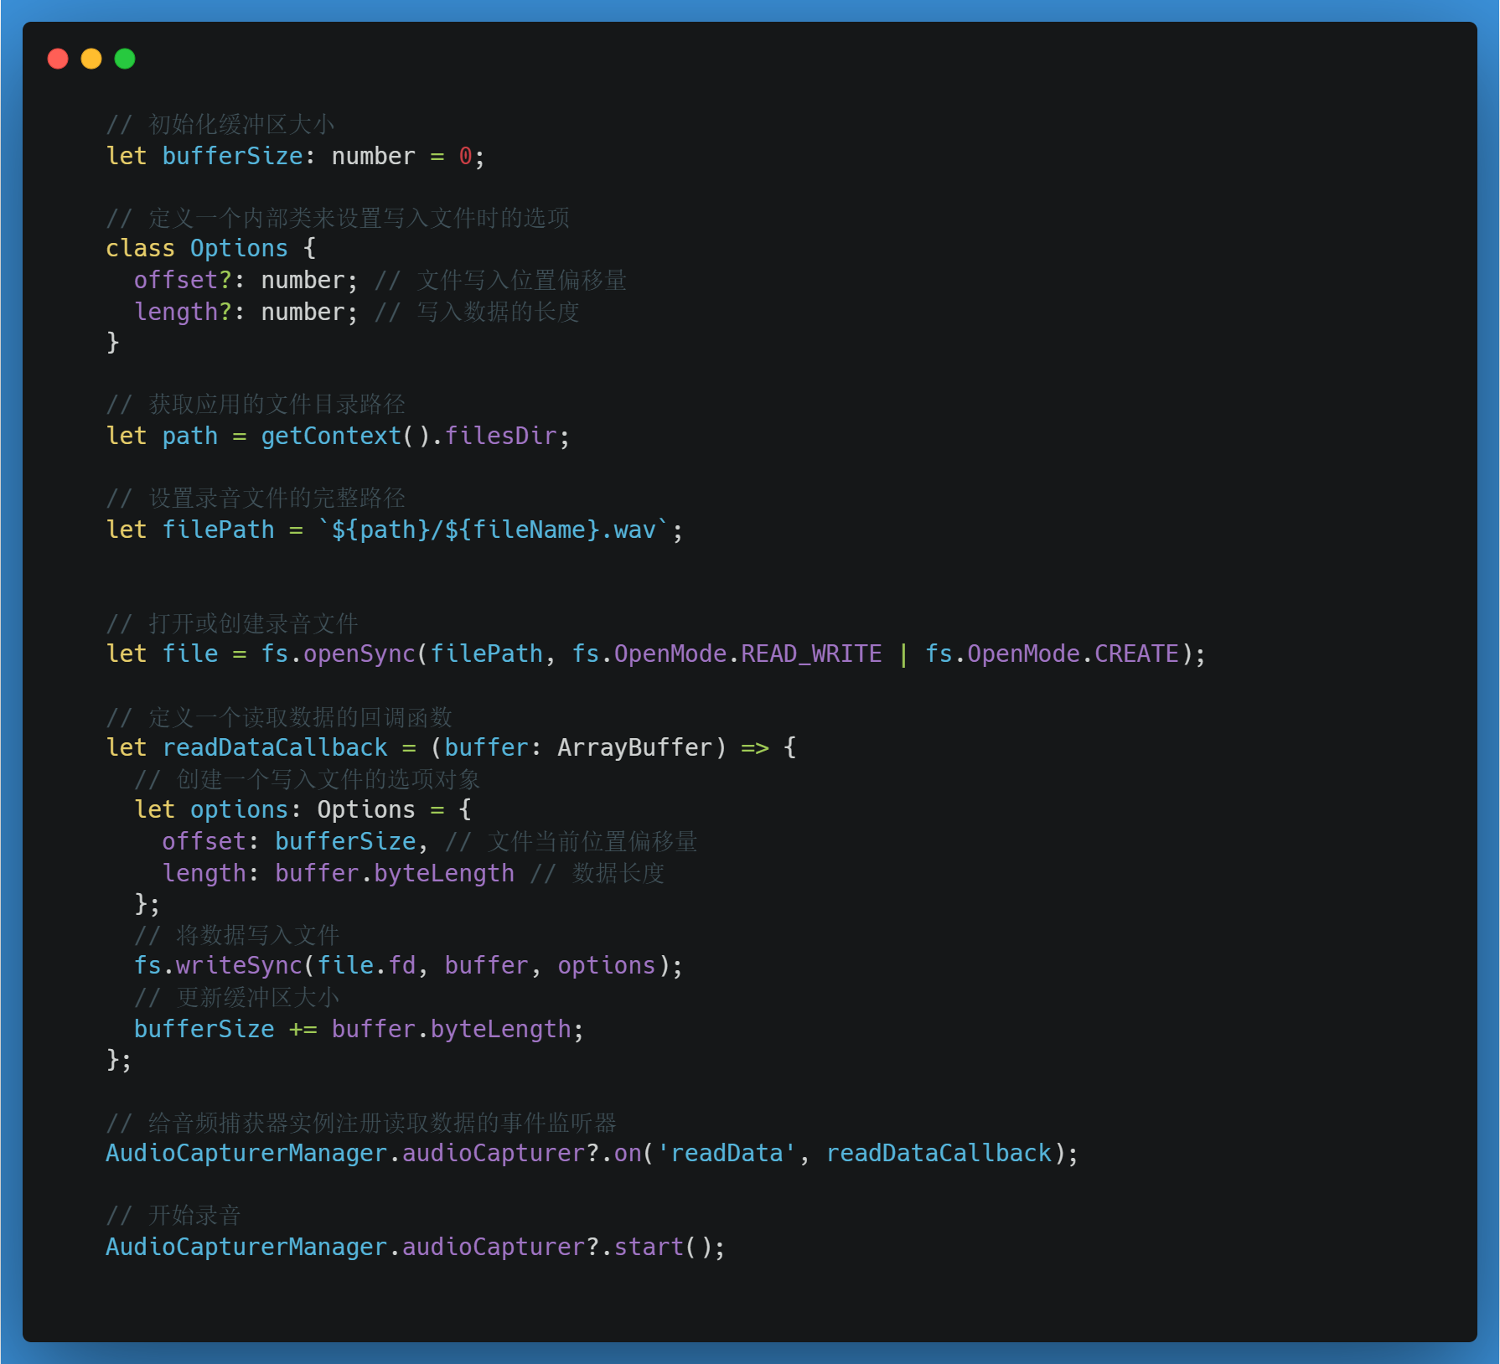Click the fs.openSync method call
The image size is (1500, 1364).
click(x=339, y=654)
